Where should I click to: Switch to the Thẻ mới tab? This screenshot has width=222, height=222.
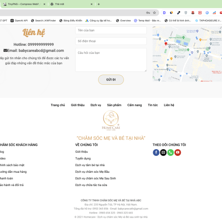(x=71, y=4)
